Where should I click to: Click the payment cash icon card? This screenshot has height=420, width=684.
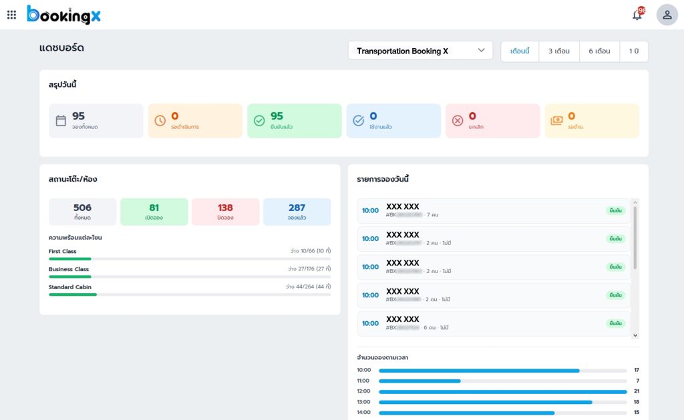coord(556,121)
